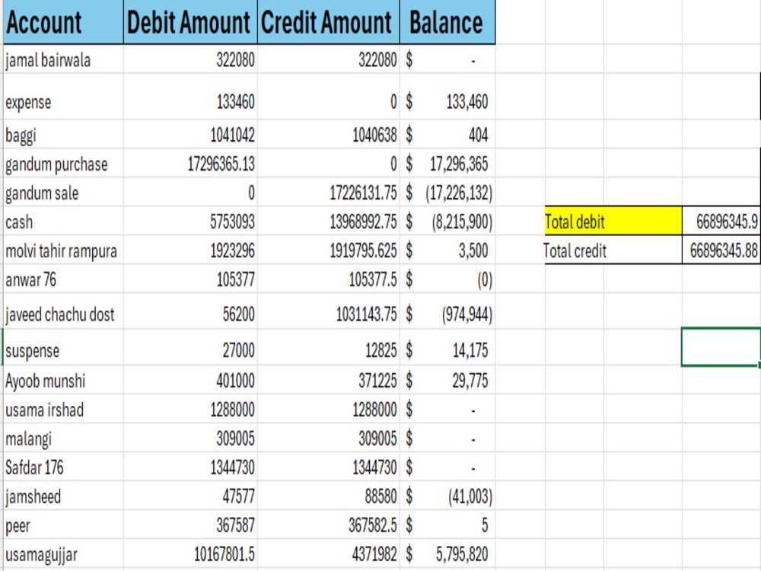The height and width of the screenshot is (571, 761).
Task: Select debit value 17296365.13
Action: 190,163
